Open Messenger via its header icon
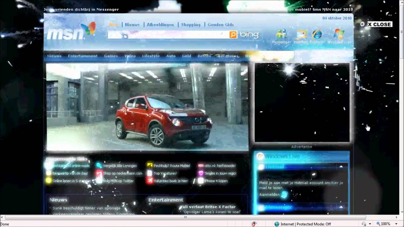This screenshot has height=227, width=404. (282, 34)
